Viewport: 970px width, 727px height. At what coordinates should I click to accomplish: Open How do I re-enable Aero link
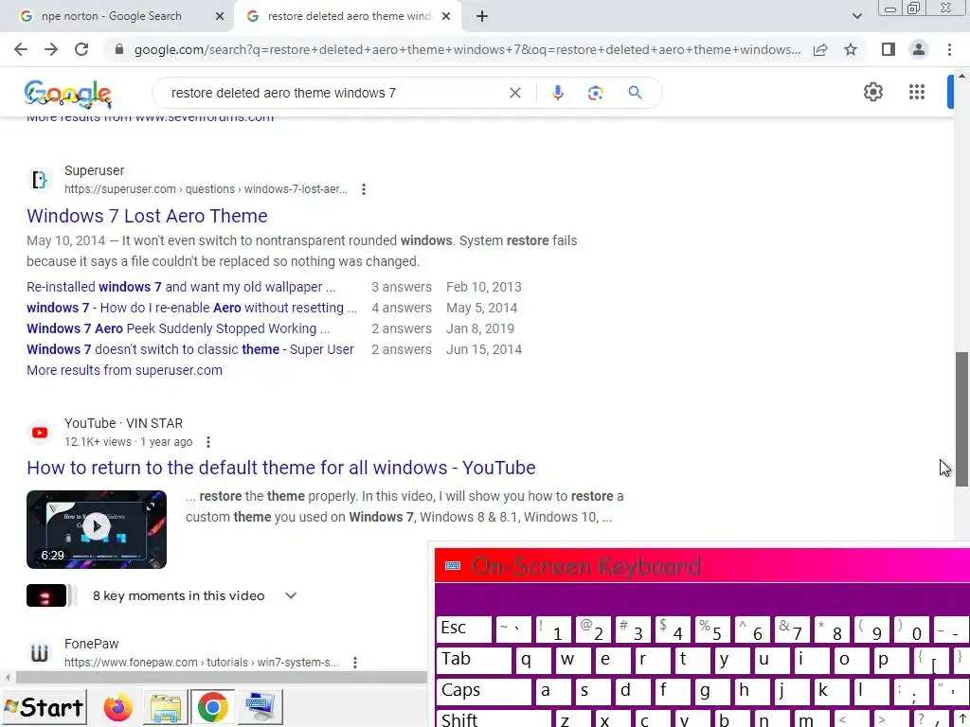(191, 308)
